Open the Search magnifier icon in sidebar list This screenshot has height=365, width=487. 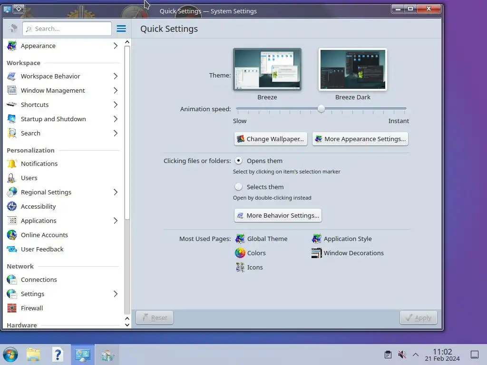click(x=12, y=133)
